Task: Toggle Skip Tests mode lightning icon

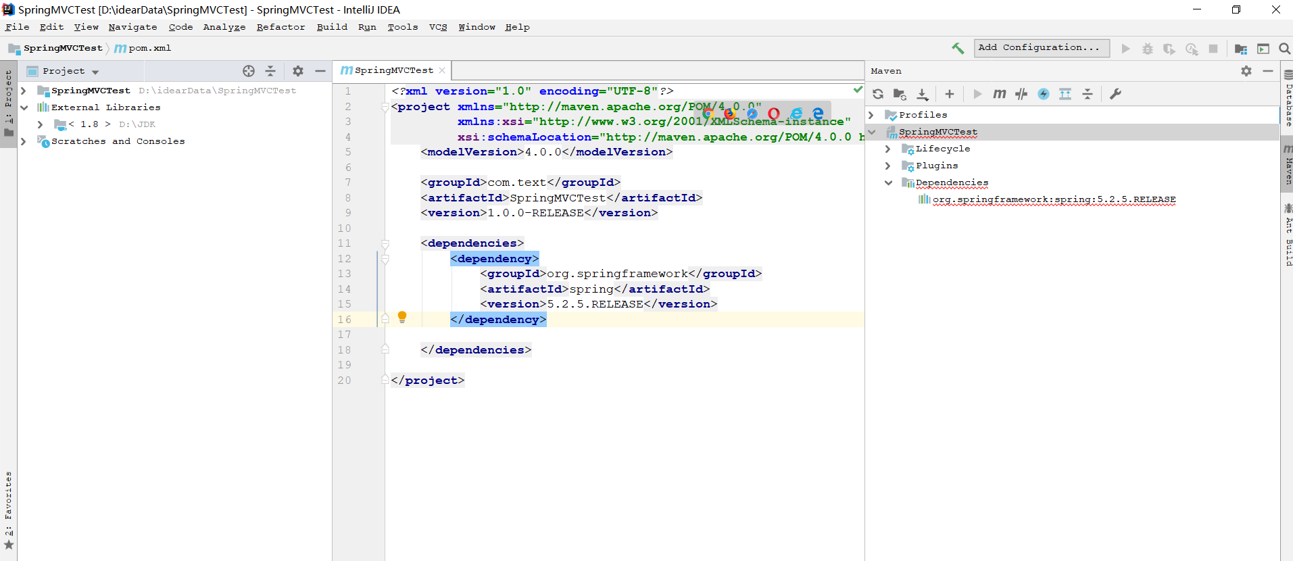Action: pos(1044,94)
